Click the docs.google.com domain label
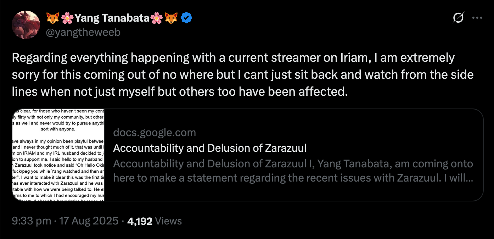Image resolution: width=494 pixels, height=239 pixels. (x=155, y=133)
